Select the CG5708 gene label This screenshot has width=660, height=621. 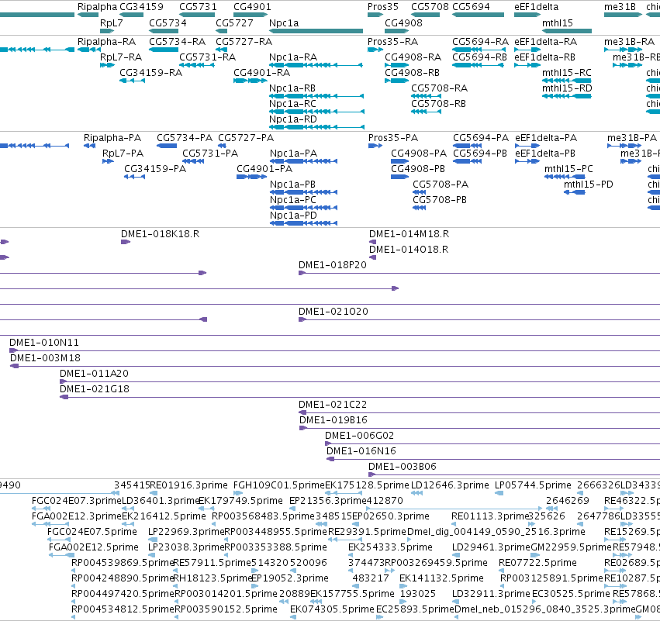click(430, 7)
